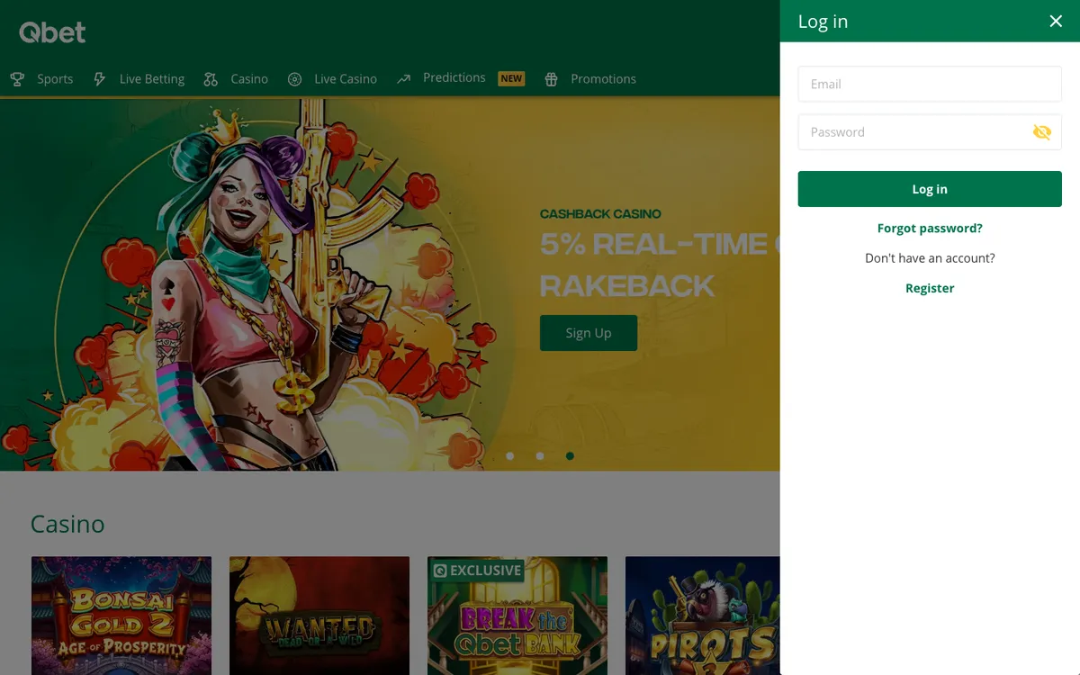Viewport: 1080px width, 675px height.
Task: Focus the Email input field
Action: click(930, 84)
